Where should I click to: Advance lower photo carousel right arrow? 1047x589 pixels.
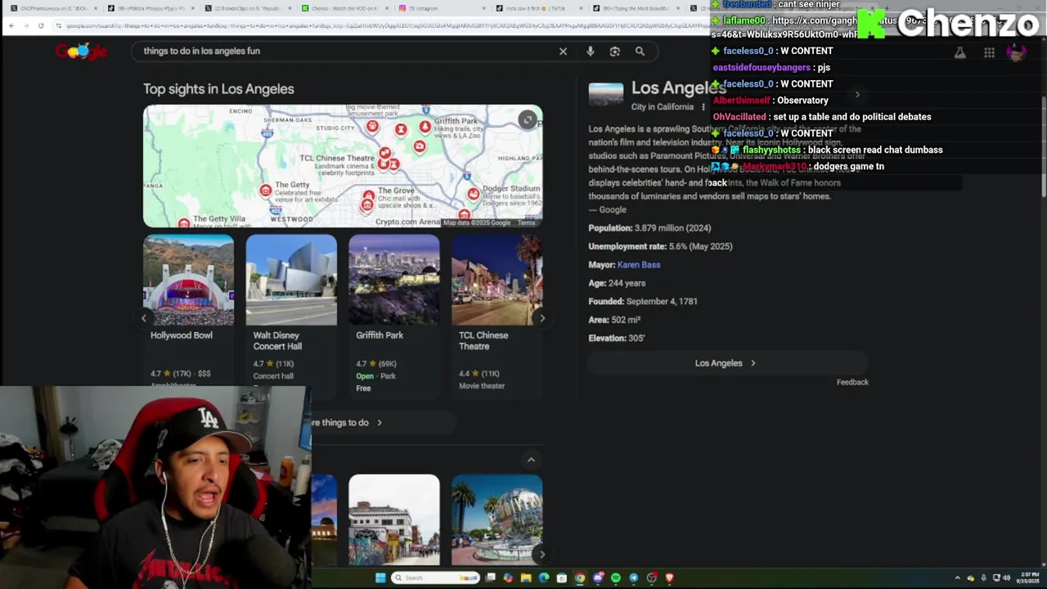(541, 555)
